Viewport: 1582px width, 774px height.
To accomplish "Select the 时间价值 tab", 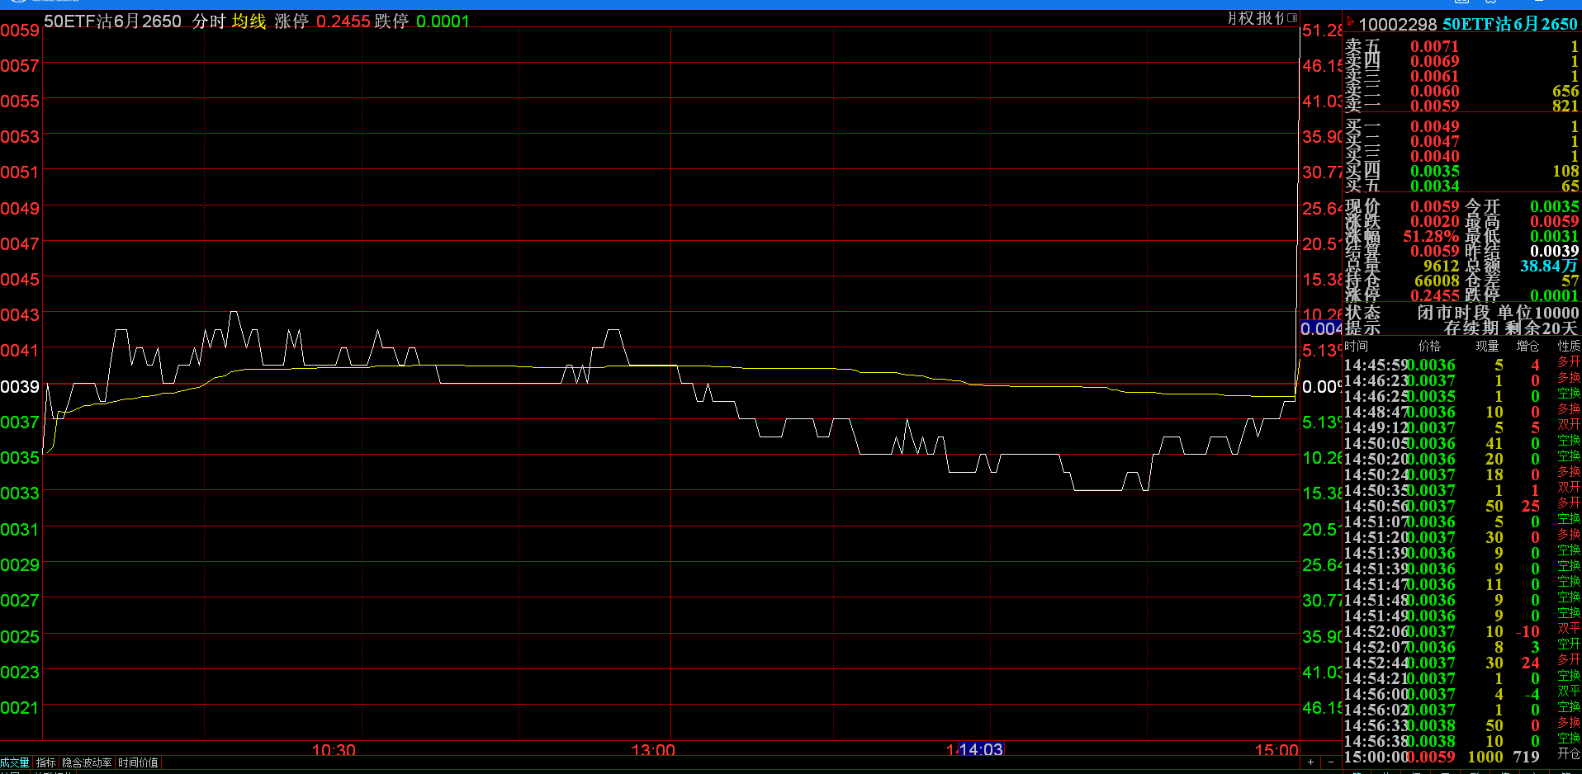I will [138, 763].
